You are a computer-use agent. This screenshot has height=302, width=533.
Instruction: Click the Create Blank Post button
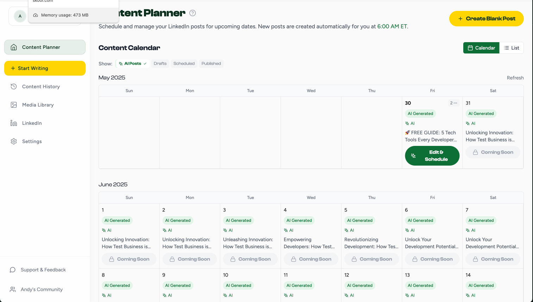(x=486, y=18)
